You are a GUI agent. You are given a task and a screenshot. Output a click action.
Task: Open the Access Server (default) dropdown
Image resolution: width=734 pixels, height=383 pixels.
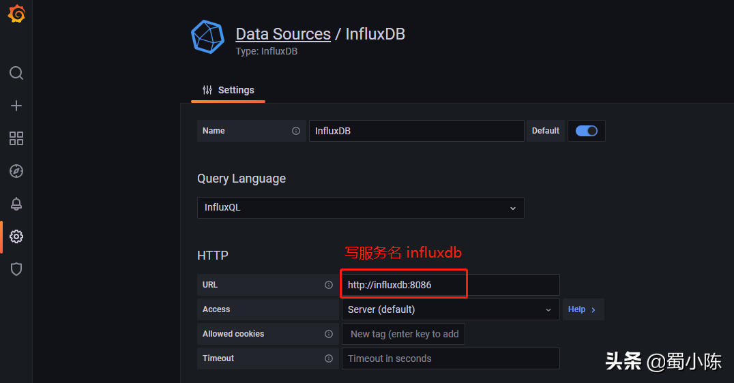coord(450,309)
